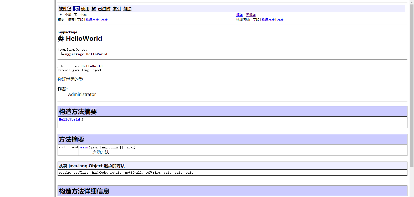Jump to 构造方法 in the 摘要 row

coord(92,20)
